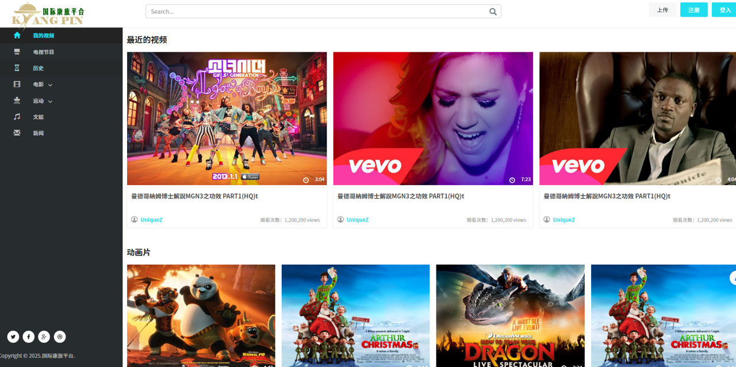Click the home icon beside 我的视频
The height and width of the screenshot is (367, 736).
[x=17, y=35]
